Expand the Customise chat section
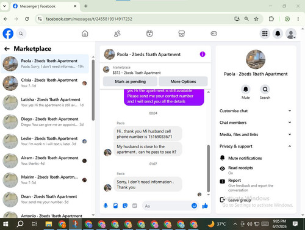This screenshot has width=305, height=230. [256, 111]
